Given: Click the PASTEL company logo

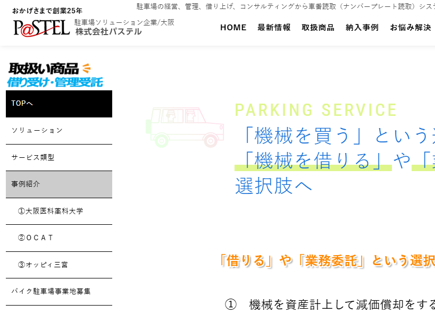Looking at the screenshot, I should (41, 27).
